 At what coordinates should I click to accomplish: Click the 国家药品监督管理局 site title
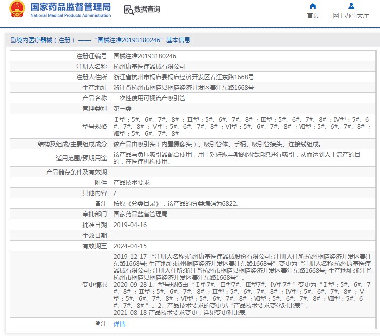click(x=70, y=7)
